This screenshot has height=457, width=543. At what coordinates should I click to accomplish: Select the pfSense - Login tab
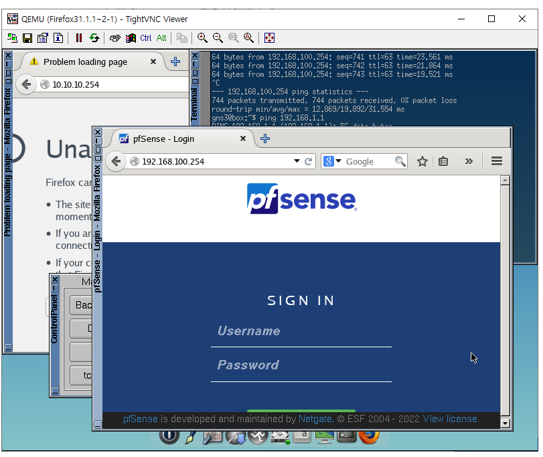click(x=181, y=139)
